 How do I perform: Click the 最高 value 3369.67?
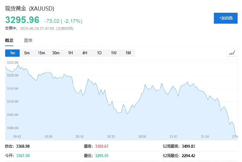point(102,146)
